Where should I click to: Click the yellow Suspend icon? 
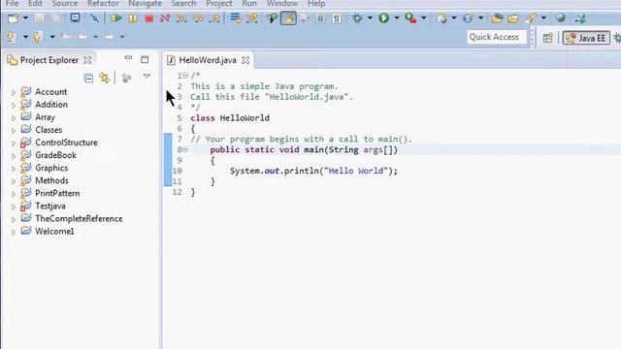(133, 18)
